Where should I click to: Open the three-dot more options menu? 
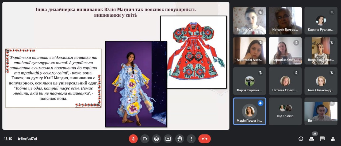pyautogui.click(x=191, y=139)
